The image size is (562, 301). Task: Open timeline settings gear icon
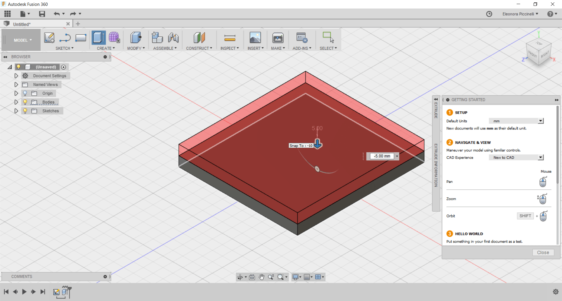556,292
